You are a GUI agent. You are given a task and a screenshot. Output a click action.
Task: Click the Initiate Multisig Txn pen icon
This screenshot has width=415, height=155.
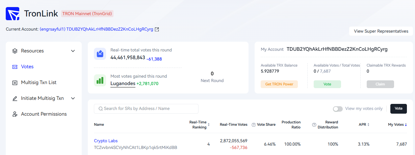click(15, 99)
